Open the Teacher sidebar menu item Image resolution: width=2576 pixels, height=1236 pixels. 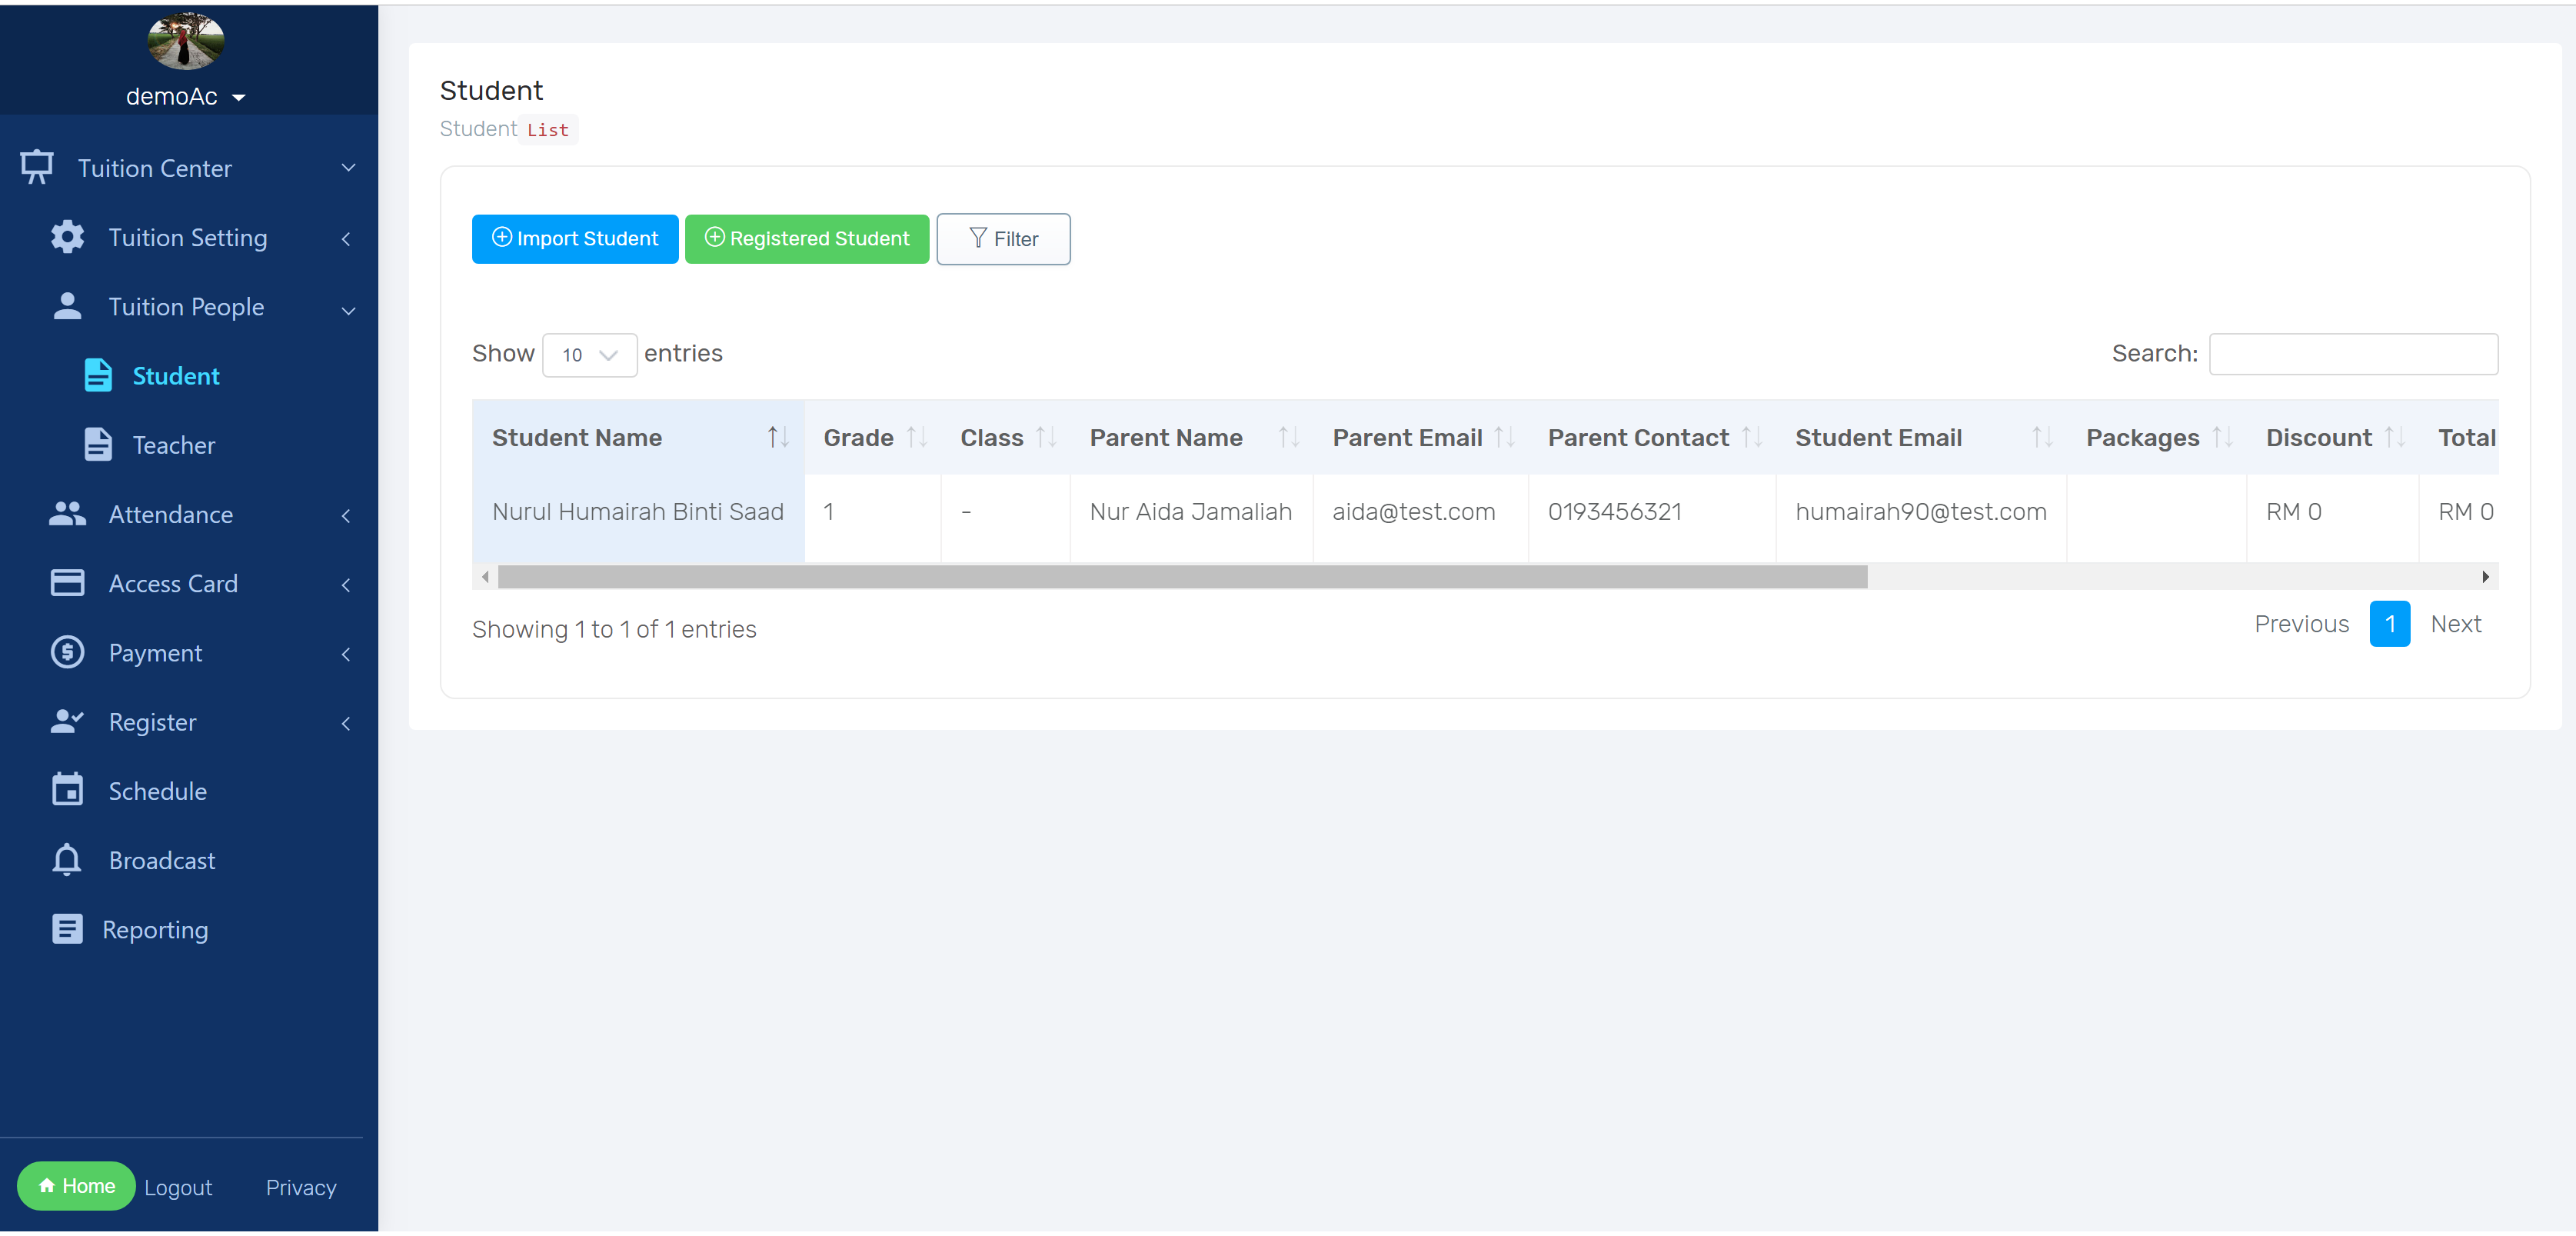174,445
